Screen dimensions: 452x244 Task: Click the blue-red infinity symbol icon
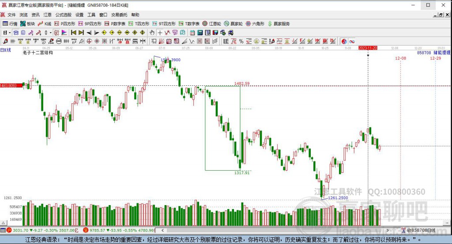point(352,41)
